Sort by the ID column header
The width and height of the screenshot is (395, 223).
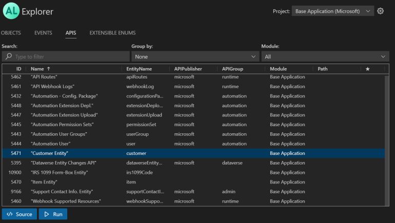pos(18,69)
